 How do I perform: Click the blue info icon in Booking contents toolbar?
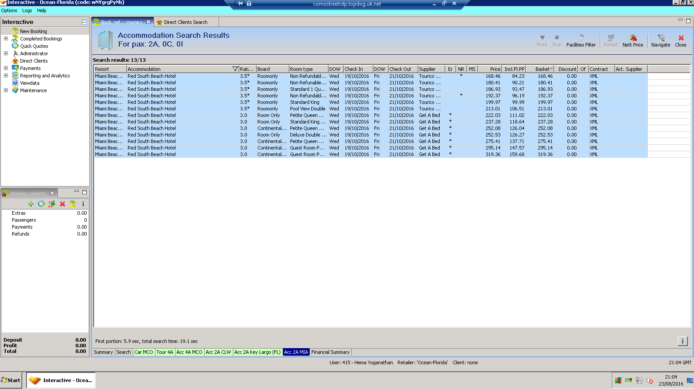(83, 204)
